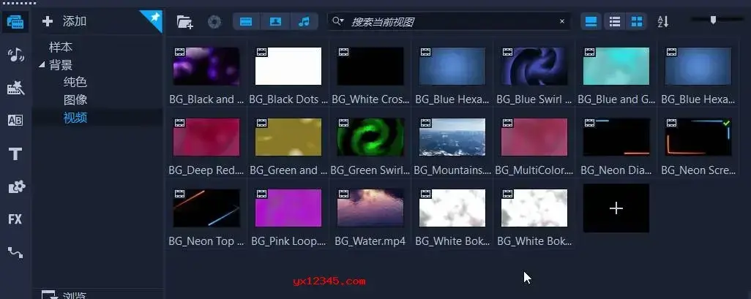Select the BG_Water.mp4 thumbnail
The height and width of the screenshot is (299, 751).
(370, 208)
